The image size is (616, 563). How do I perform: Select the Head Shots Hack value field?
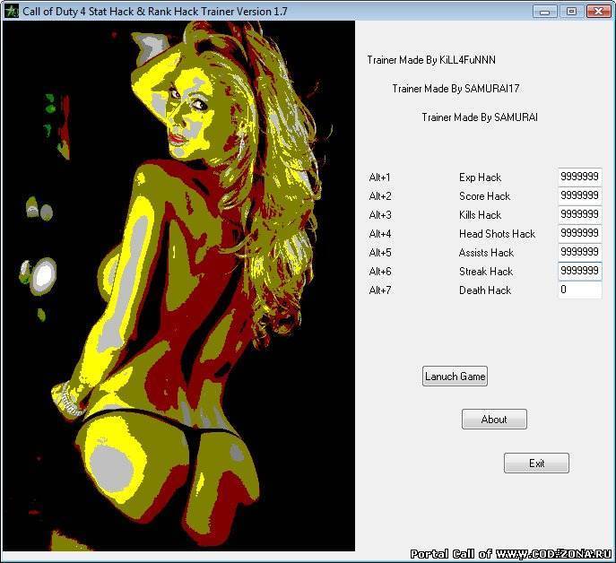point(580,233)
